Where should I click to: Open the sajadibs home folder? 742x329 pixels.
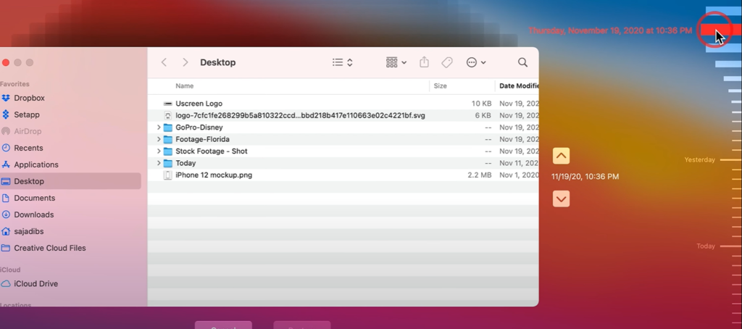(28, 231)
